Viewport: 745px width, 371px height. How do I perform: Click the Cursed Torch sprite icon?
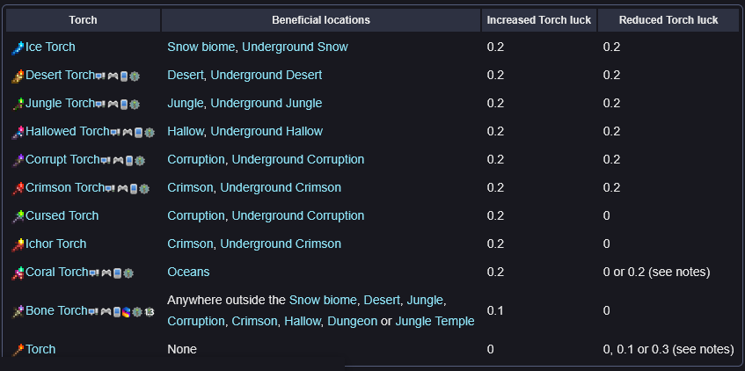pos(18,216)
